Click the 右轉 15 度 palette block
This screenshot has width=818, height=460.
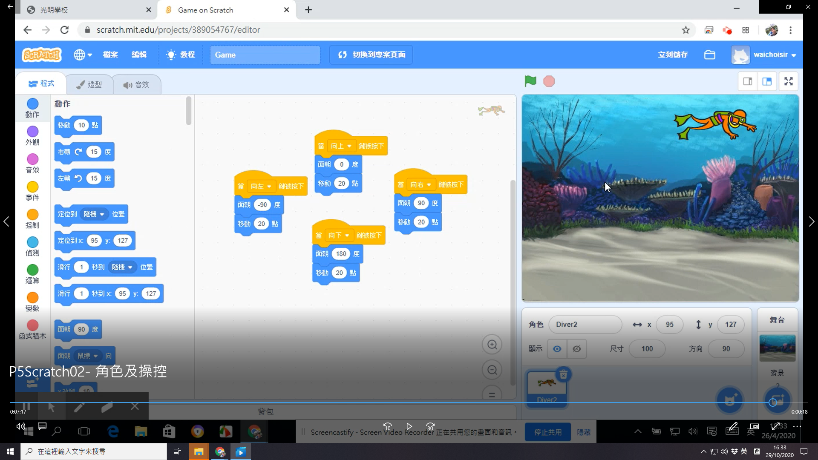(84, 152)
